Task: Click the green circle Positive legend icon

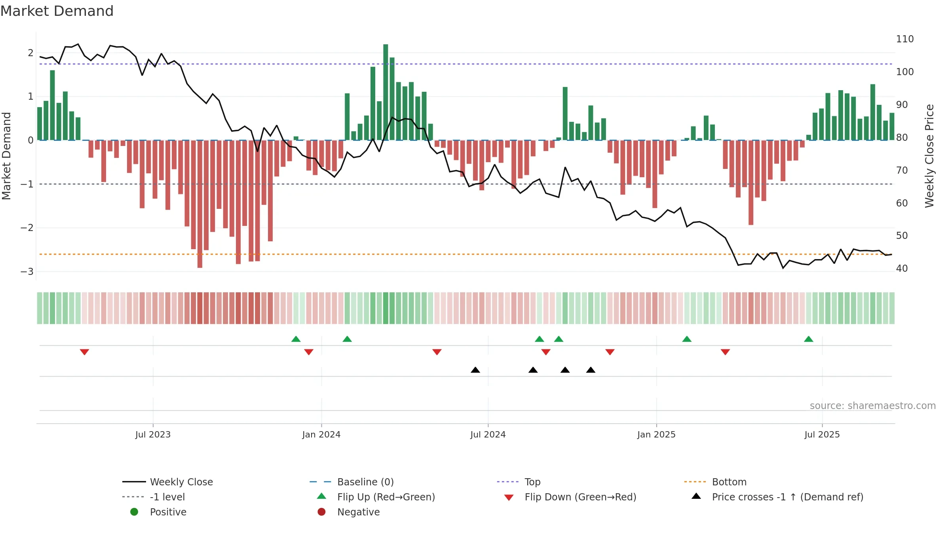Action: pyautogui.click(x=134, y=512)
